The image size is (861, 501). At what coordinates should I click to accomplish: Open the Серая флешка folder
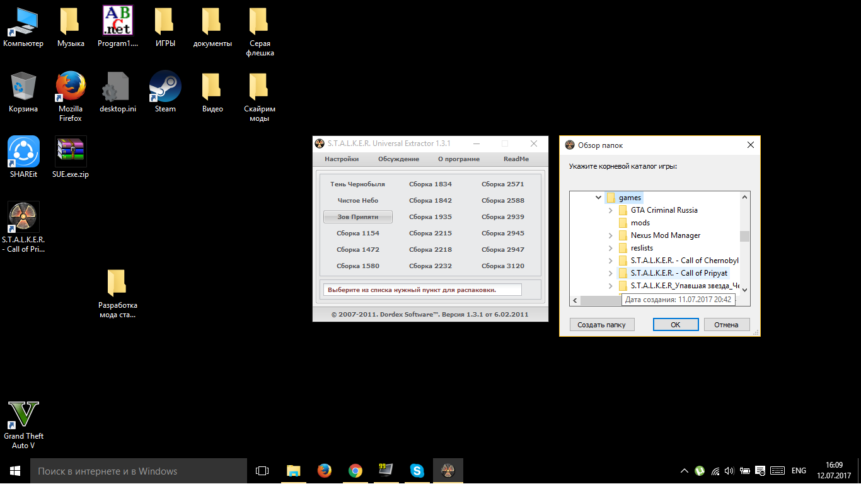coord(260,31)
